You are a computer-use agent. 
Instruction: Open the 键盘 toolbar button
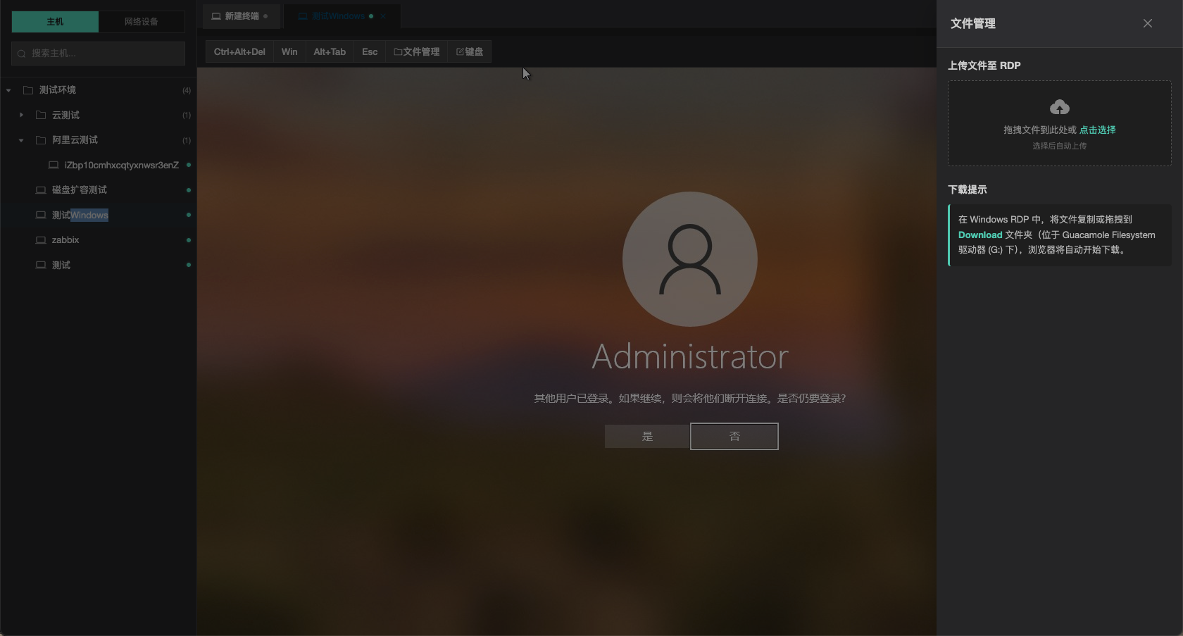[x=470, y=51]
